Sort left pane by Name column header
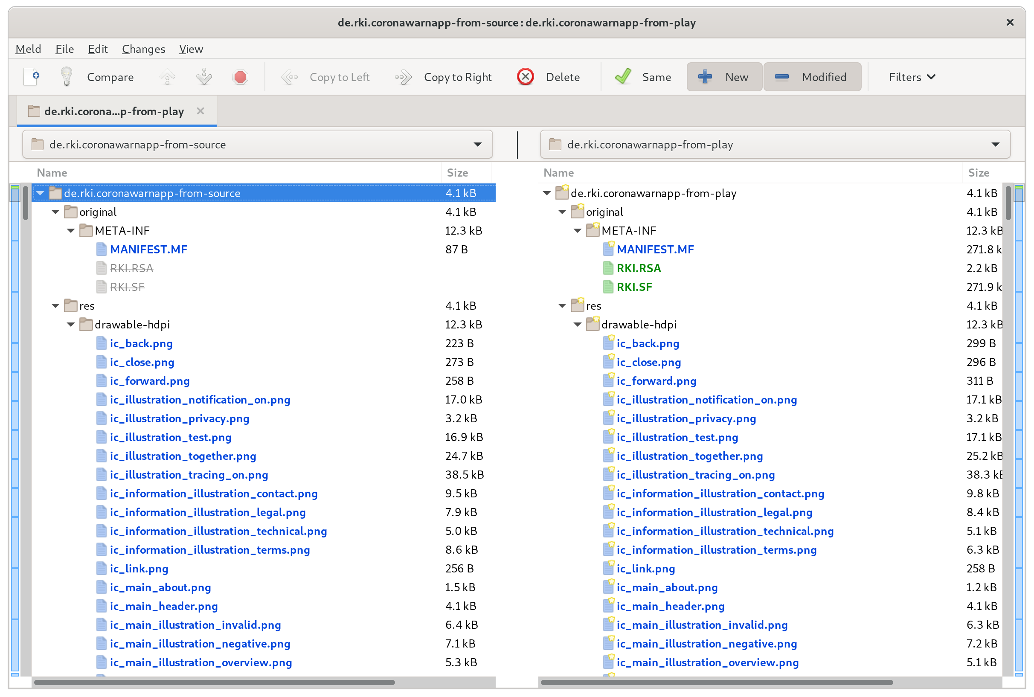The height and width of the screenshot is (697, 1034). (236, 172)
